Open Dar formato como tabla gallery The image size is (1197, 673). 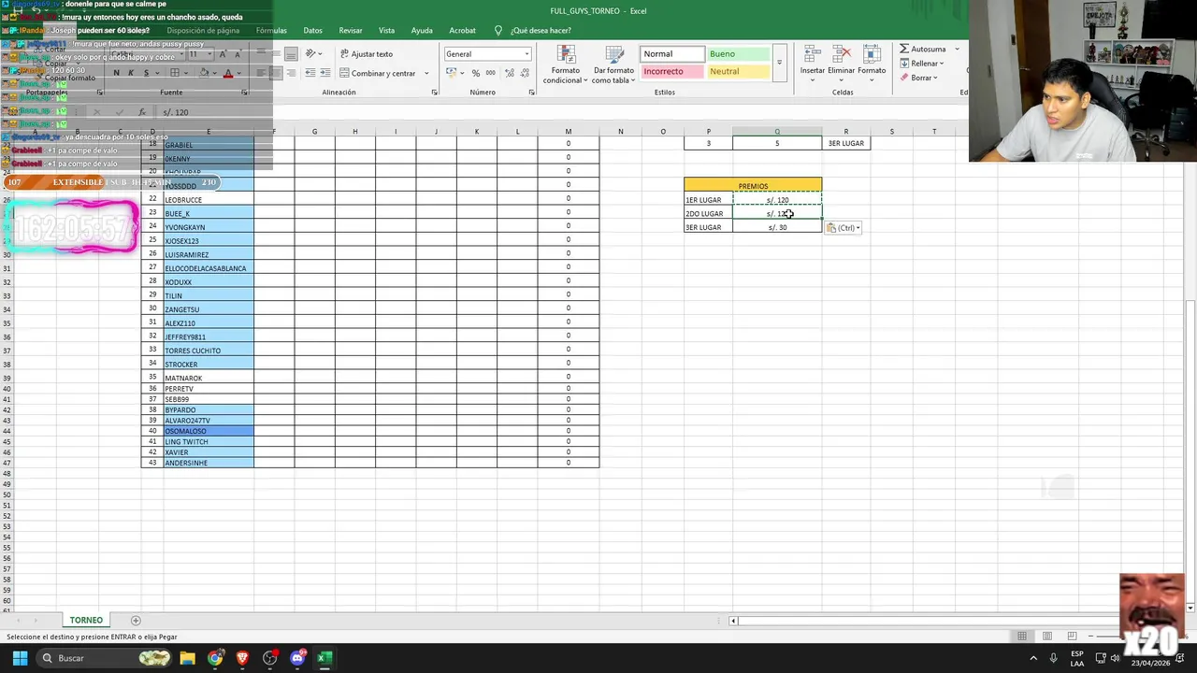(x=613, y=64)
